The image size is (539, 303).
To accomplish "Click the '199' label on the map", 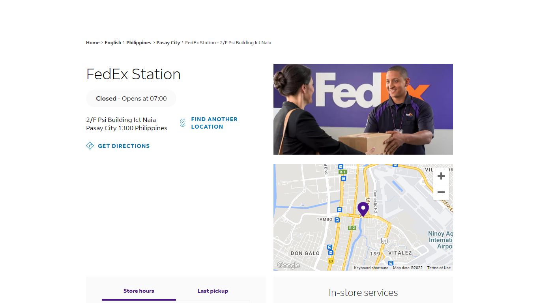I will point(375,254).
